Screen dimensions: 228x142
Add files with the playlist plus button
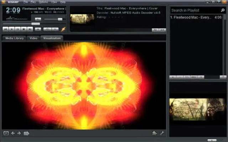(173, 77)
